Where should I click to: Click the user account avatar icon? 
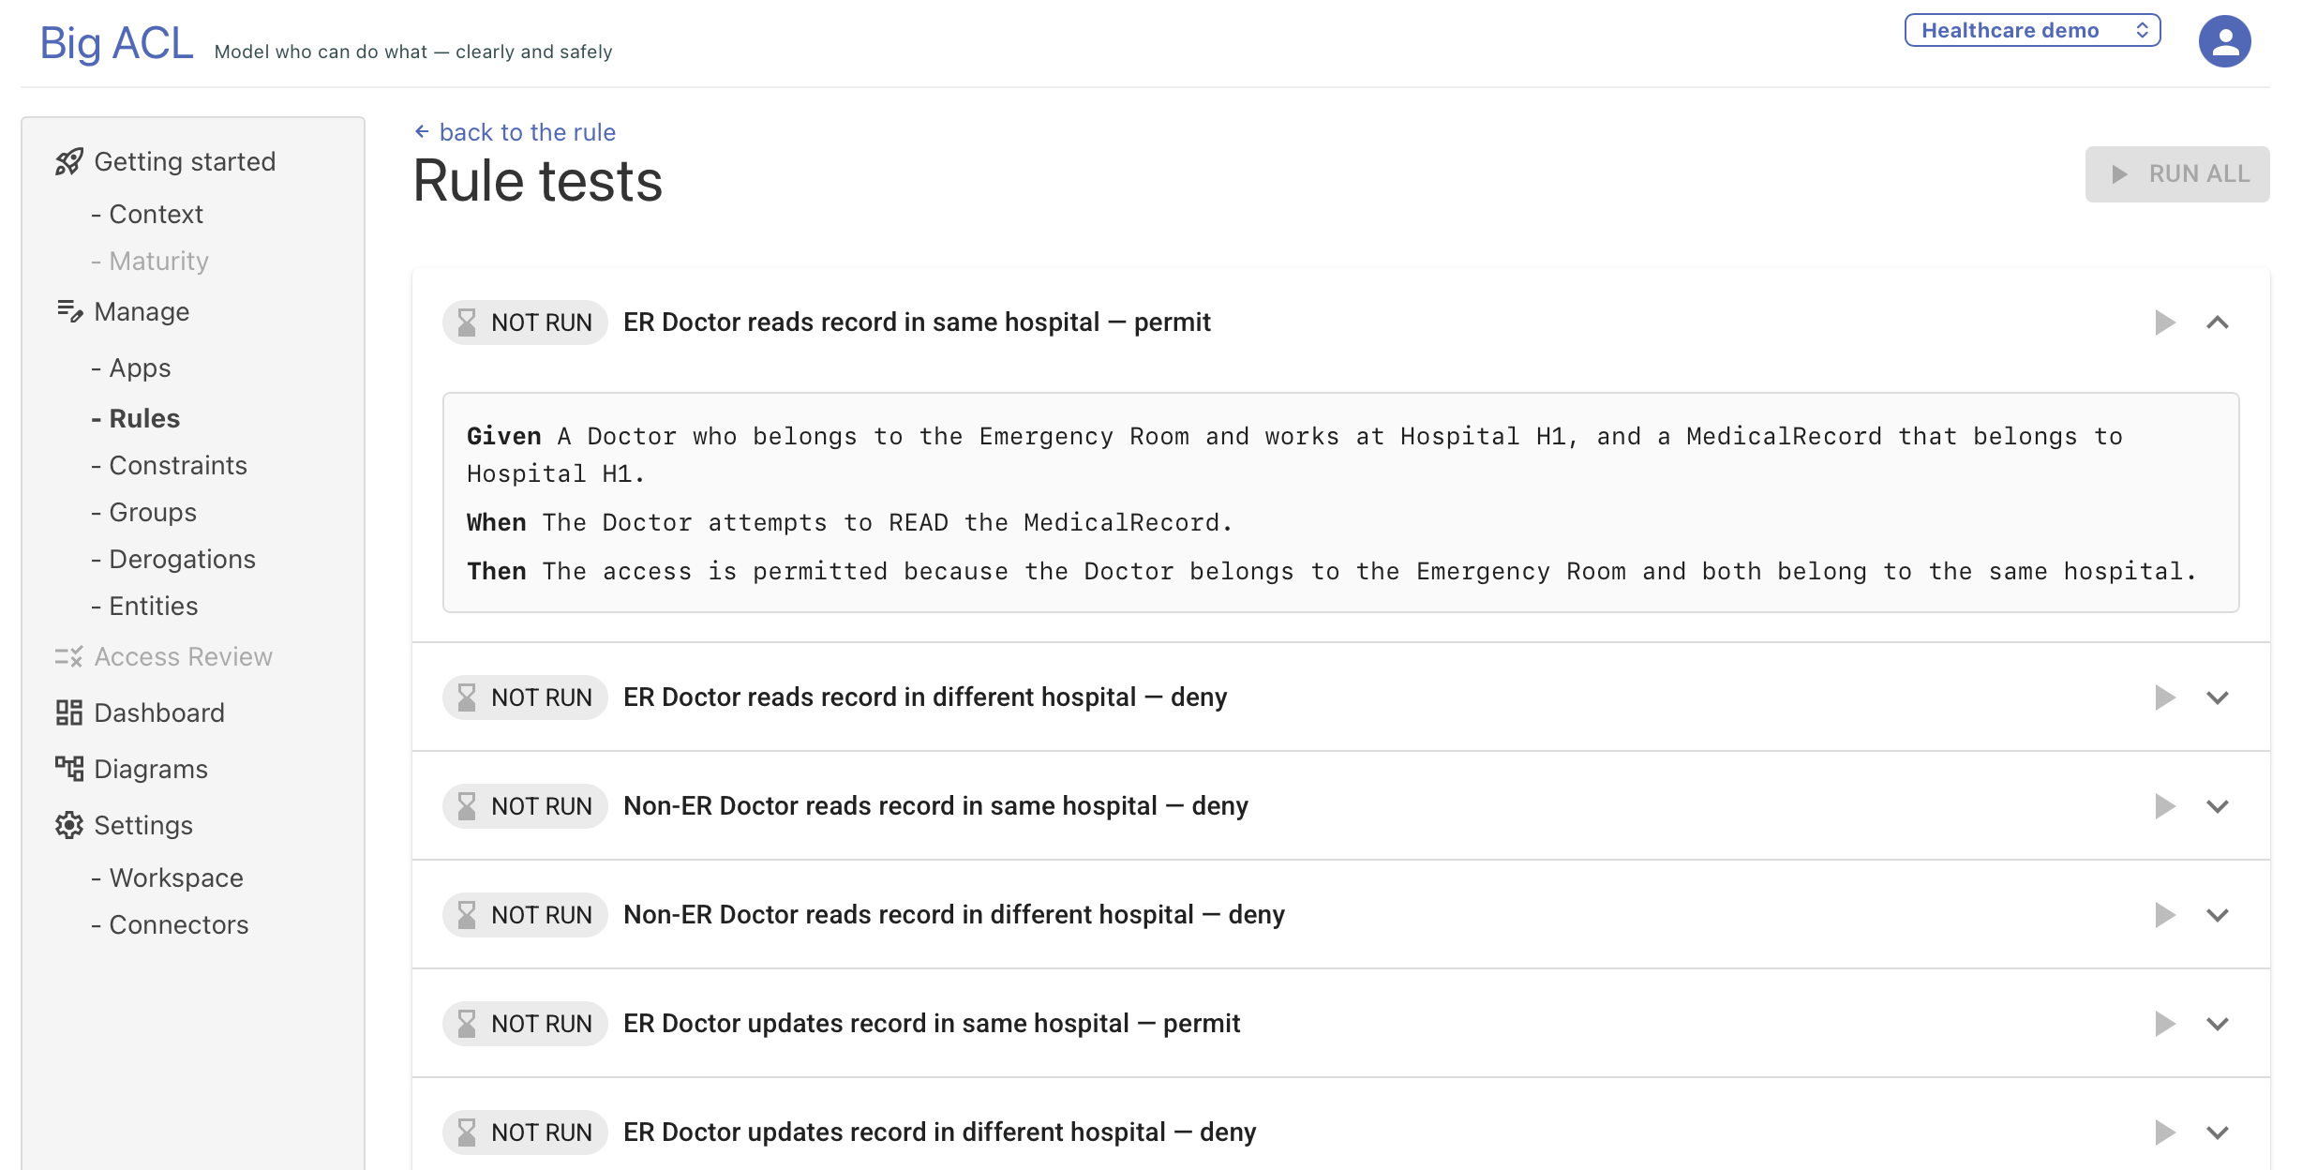[x=2224, y=41]
